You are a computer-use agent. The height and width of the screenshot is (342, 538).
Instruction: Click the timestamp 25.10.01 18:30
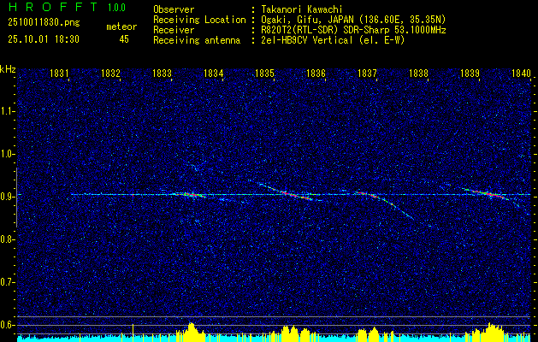(x=44, y=39)
